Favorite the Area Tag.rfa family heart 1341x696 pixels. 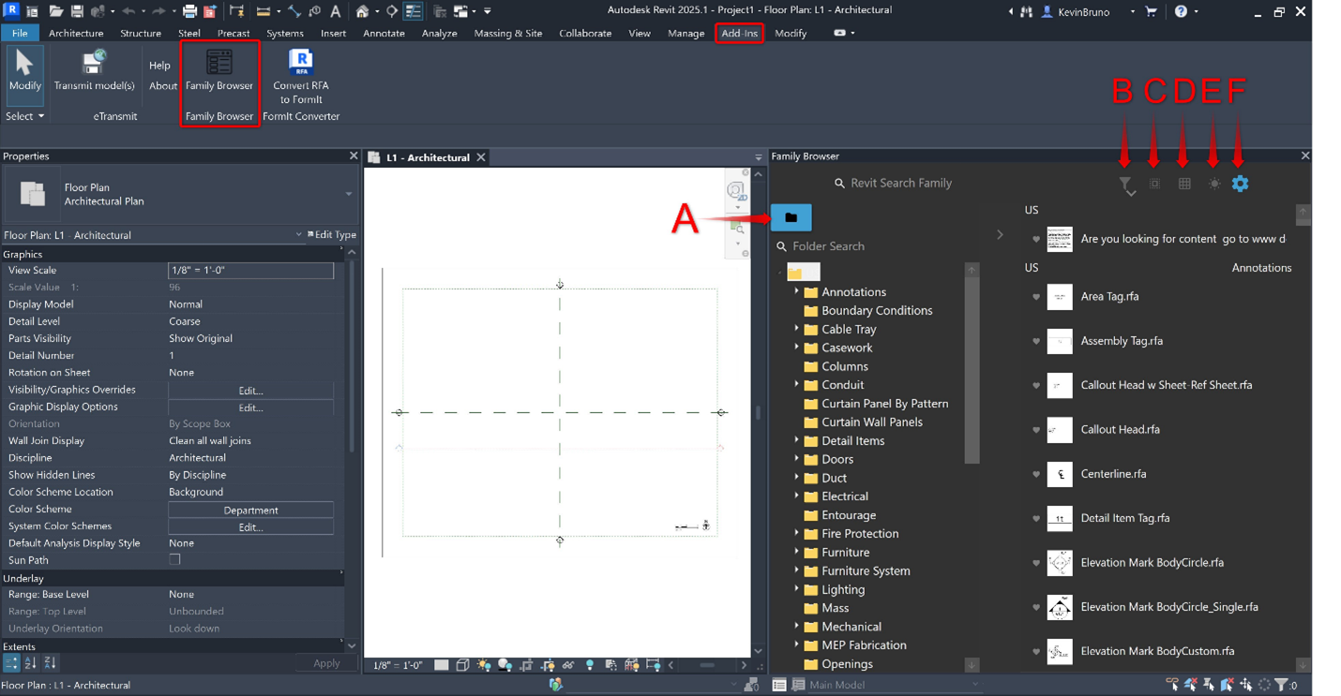coord(1036,297)
